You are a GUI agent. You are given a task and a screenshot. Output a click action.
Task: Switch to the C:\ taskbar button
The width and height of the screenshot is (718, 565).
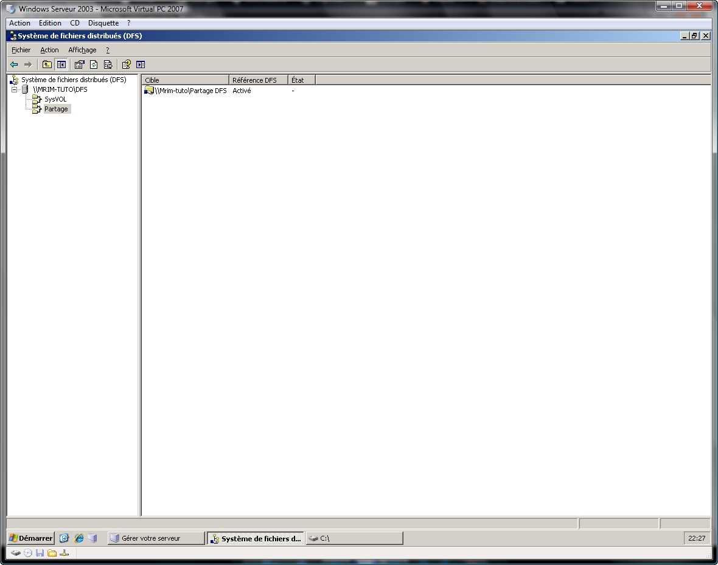click(354, 538)
